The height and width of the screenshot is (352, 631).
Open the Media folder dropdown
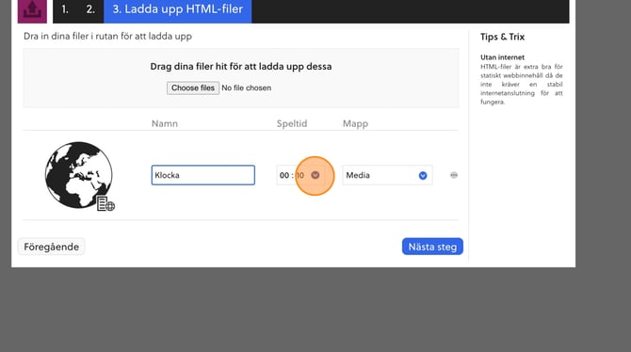click(x=387, y=175)
